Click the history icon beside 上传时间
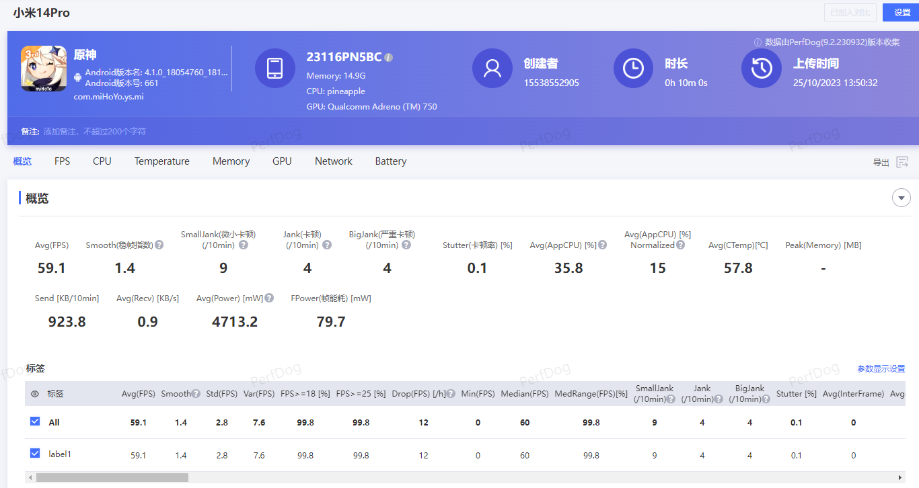 [x=762, y=69]
